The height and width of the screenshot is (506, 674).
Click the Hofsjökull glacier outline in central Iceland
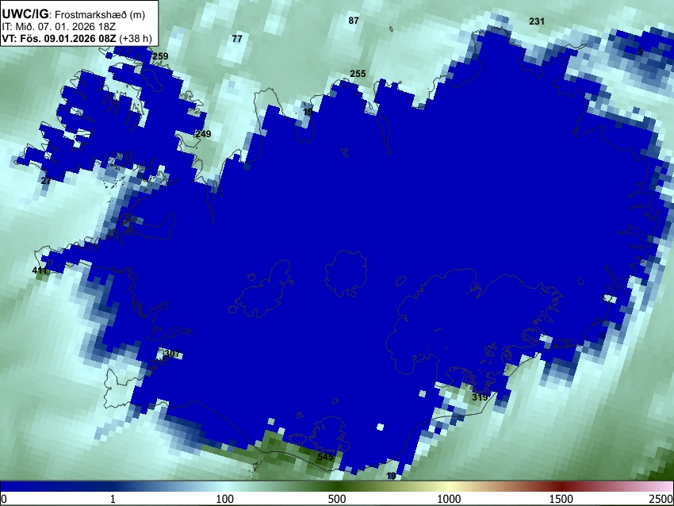[x=346, y=274]
